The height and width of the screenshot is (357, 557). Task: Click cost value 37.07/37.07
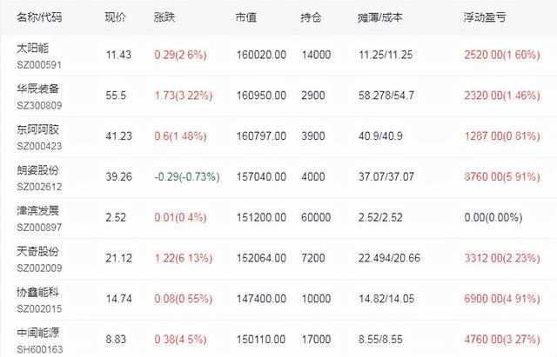[386, 176]
